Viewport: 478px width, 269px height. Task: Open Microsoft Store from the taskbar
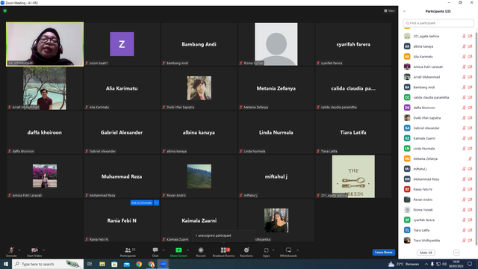tap(114, 264)
